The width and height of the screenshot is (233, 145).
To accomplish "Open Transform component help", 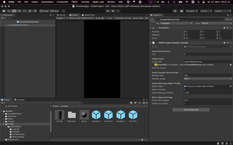I will (224, 28).
